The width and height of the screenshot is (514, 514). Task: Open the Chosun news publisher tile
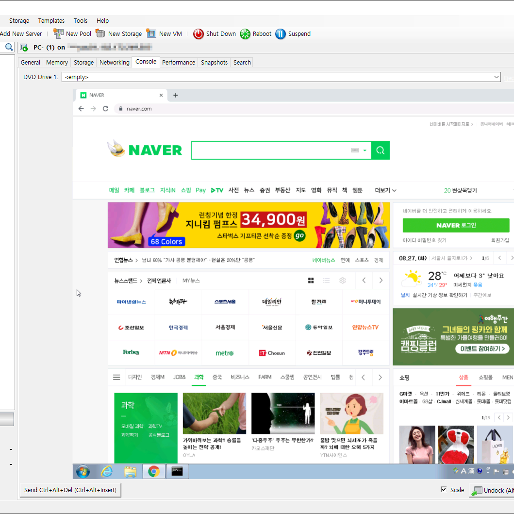pyautogui.click(x=272, y=353)
